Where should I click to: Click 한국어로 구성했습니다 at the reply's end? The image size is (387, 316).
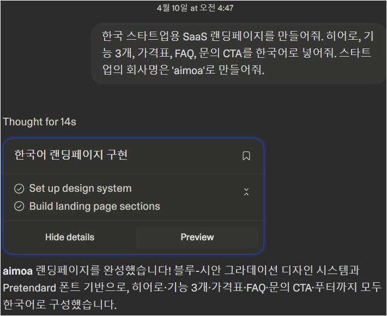(60, 304)
